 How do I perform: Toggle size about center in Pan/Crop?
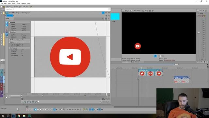[x=7, y=35]
